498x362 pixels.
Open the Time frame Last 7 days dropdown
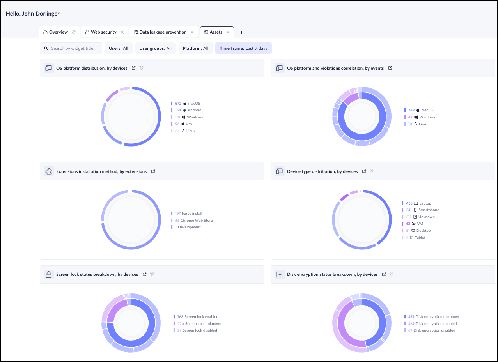coord(243,48)
